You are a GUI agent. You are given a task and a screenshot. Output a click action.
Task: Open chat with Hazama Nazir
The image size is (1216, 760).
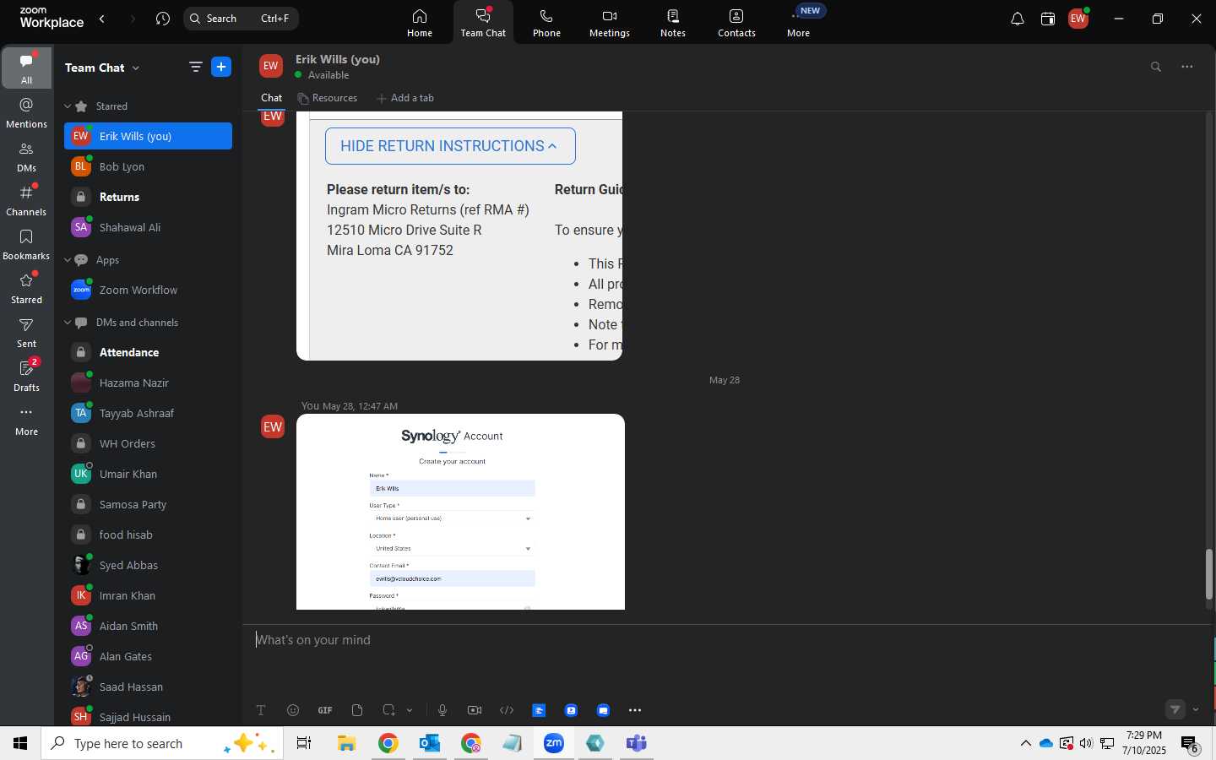tap(148, 383)
